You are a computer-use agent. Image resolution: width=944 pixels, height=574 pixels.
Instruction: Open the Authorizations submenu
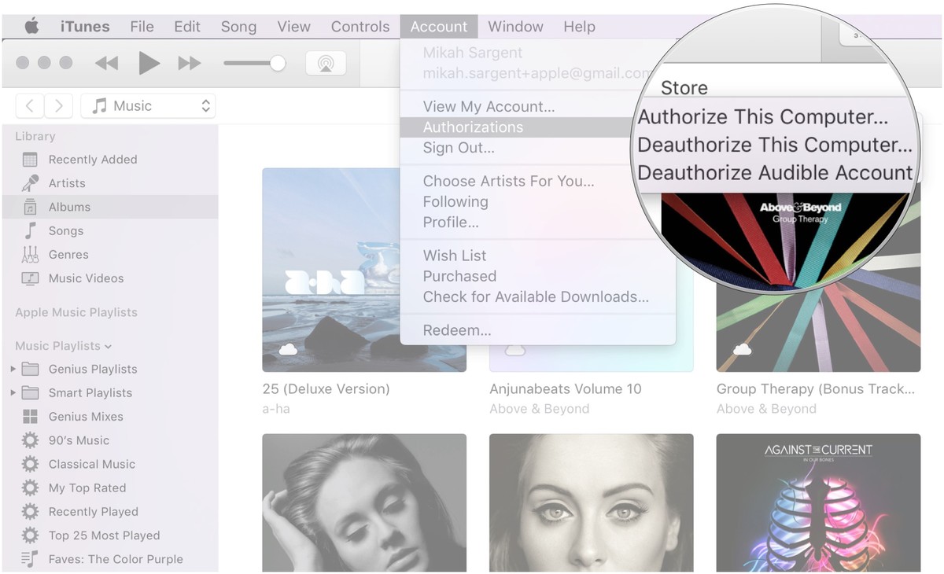point(538,127)
